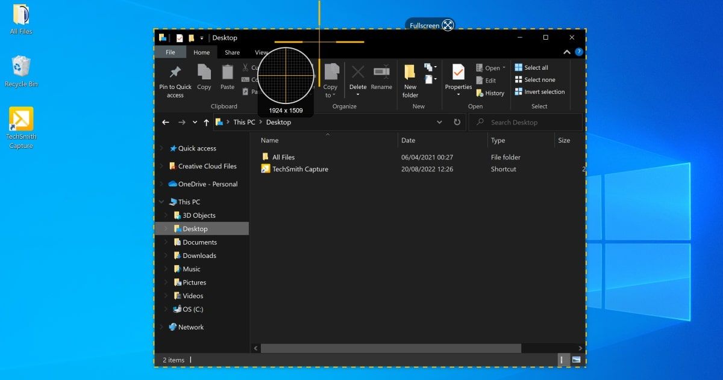This screenshot has width=723, height=380.
Task: Open the address bar history dropdown
Action: coord(439,122)
